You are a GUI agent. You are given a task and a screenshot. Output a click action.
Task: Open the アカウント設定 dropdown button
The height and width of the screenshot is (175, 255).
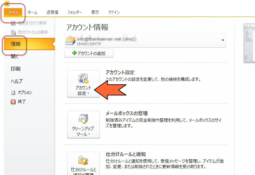[x=83, y=84]
